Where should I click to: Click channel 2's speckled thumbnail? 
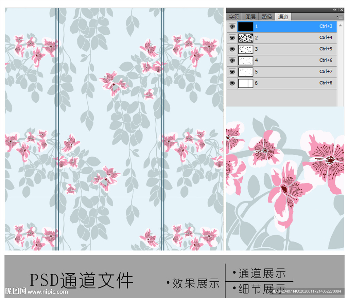(x=246, y=37)
